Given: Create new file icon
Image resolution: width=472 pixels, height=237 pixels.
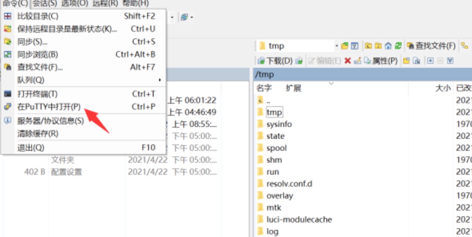Looking at the screenshot, I should pos(416,61).
